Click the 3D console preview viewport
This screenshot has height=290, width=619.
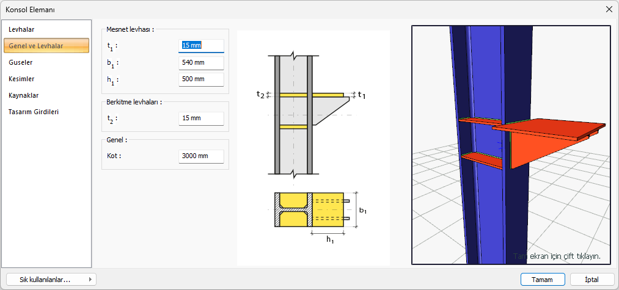[511, 145]
